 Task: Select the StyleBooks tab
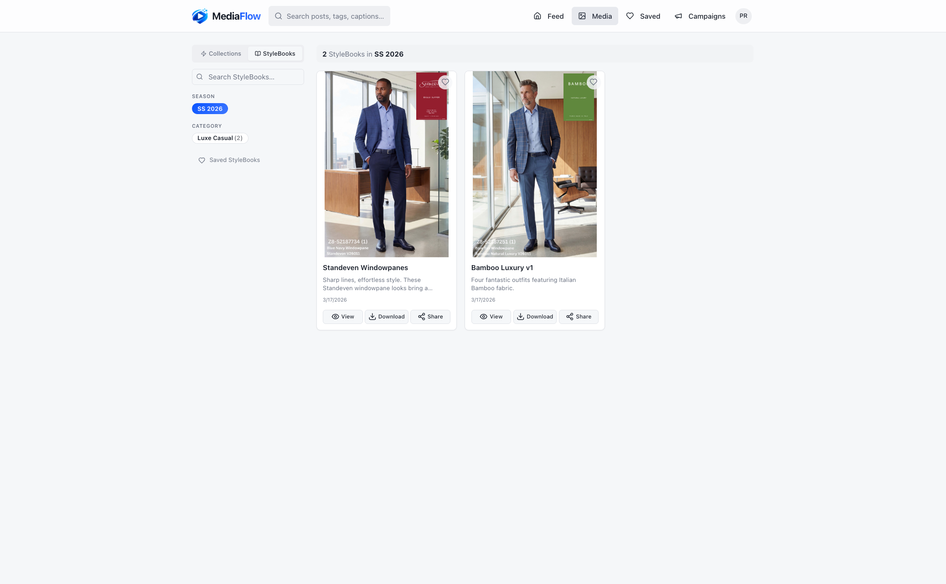(275, 53)
